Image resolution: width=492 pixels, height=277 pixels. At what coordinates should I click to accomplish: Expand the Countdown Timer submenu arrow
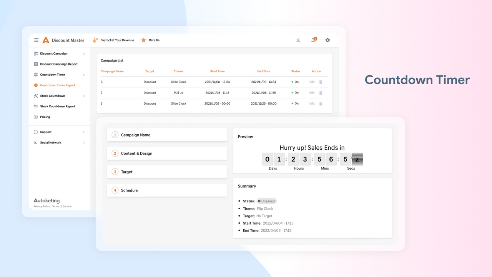point(84,75)
